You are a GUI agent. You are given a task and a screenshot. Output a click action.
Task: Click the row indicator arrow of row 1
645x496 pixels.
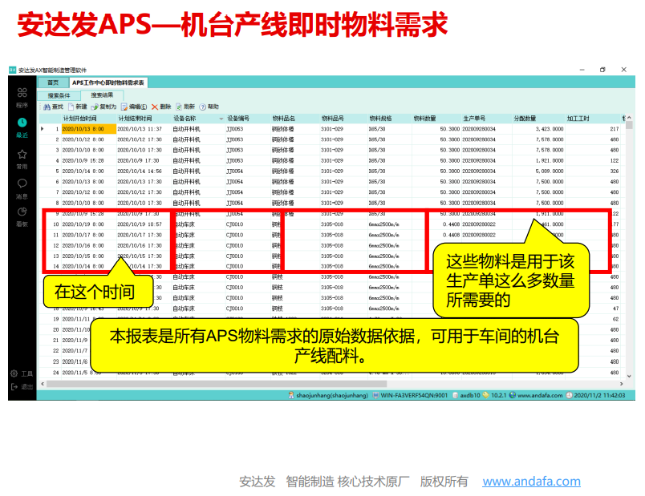[43, 129]
